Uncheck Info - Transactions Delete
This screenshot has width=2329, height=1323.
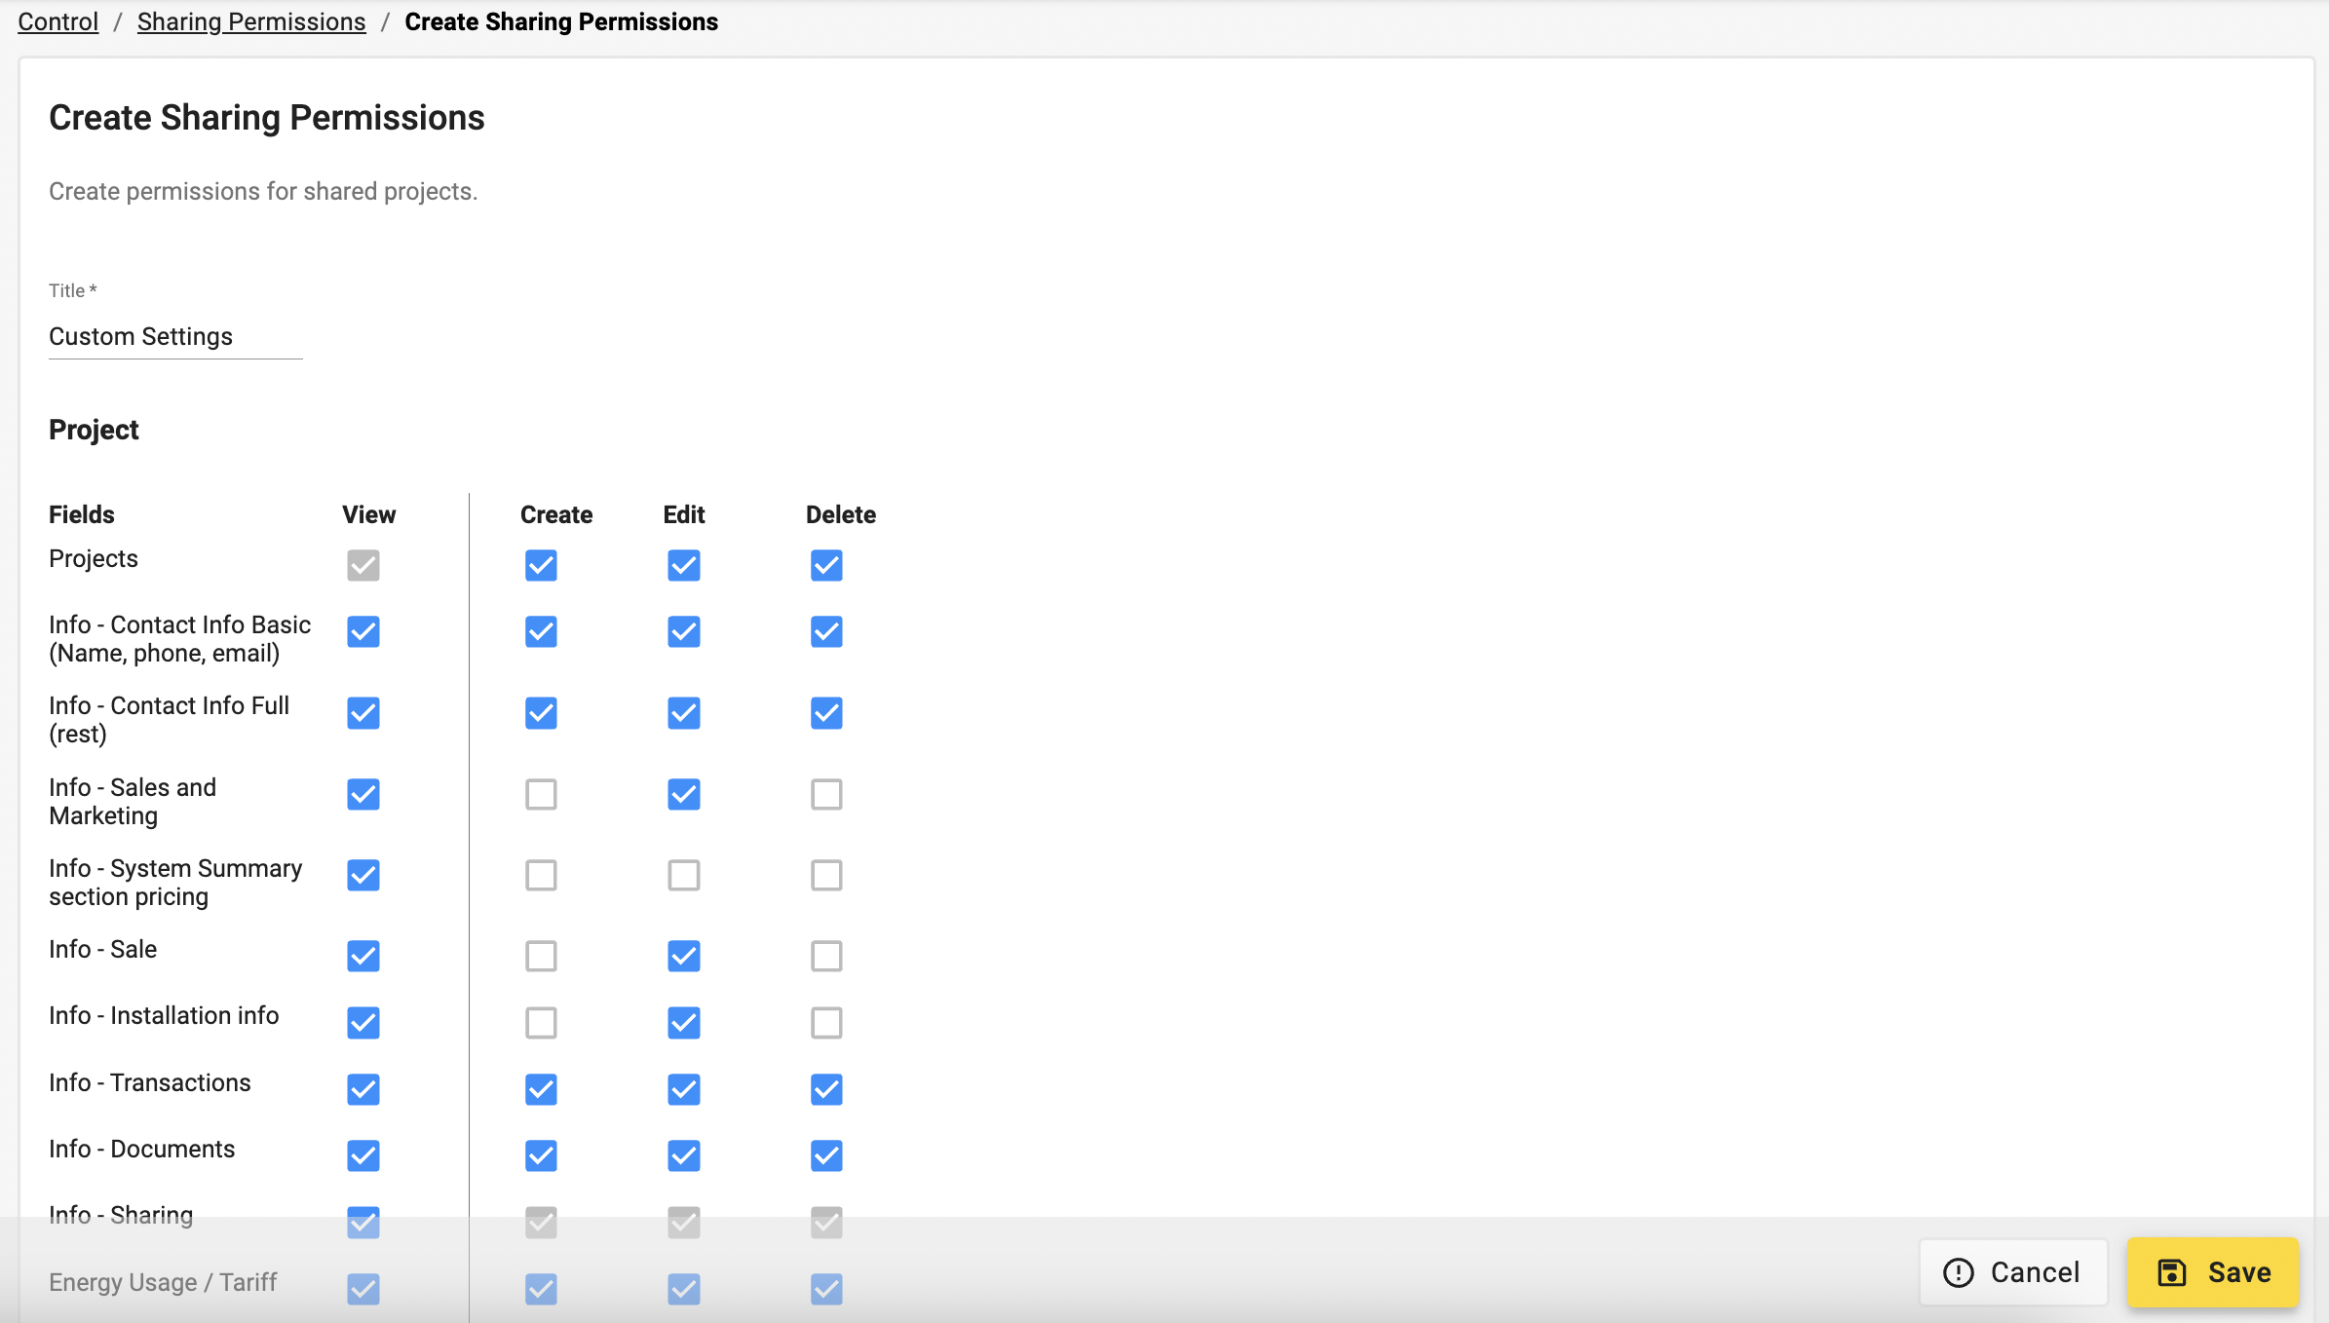coord(826,1089)
